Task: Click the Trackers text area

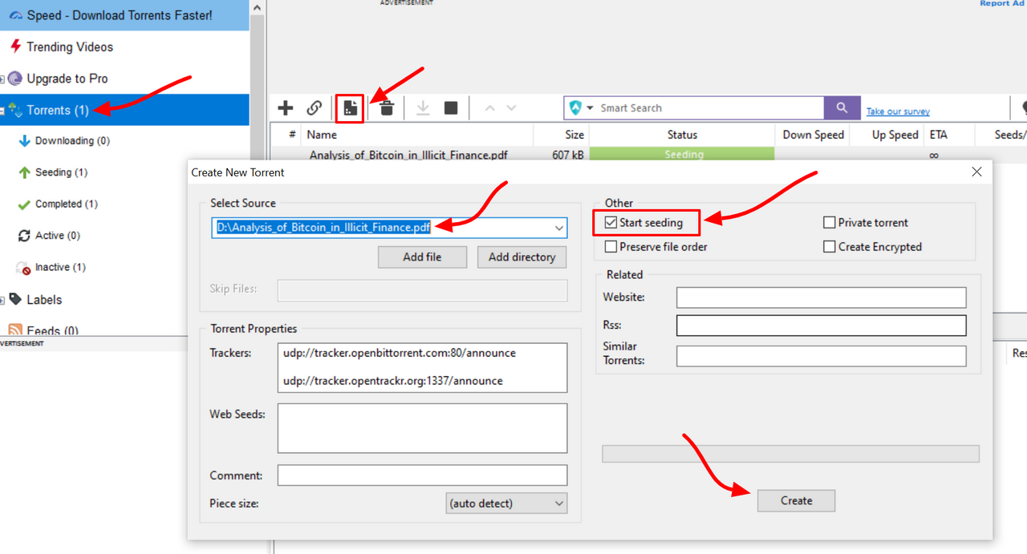Action: [x=422, y=368]
